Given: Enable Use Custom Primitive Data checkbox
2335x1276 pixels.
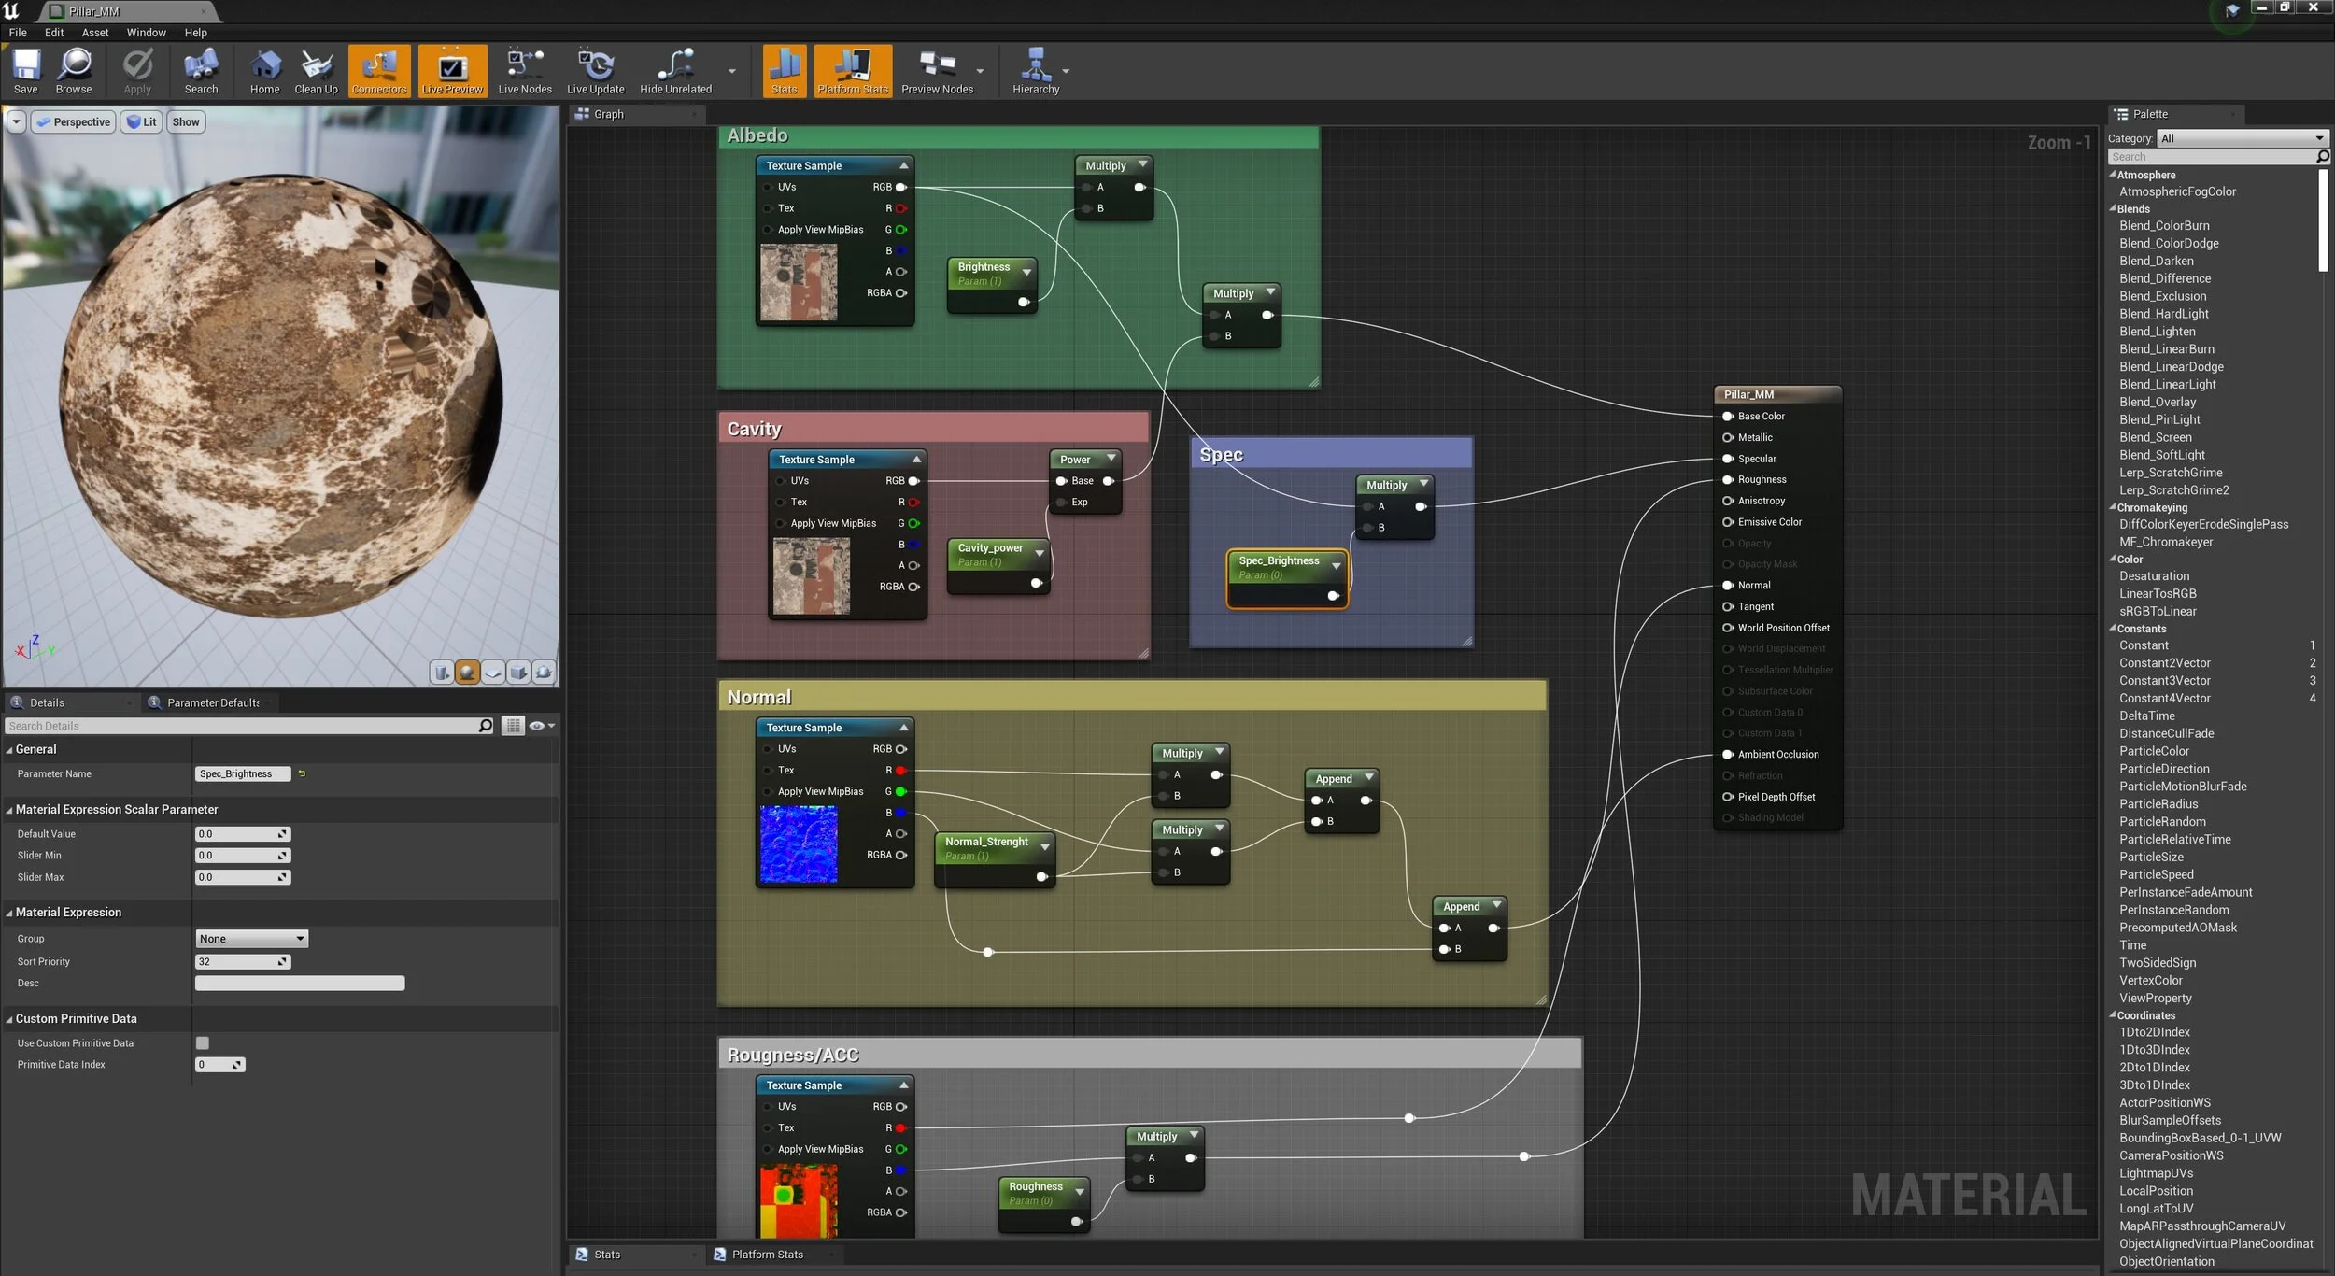Looking at the screenshot, I should point(203,1042).
